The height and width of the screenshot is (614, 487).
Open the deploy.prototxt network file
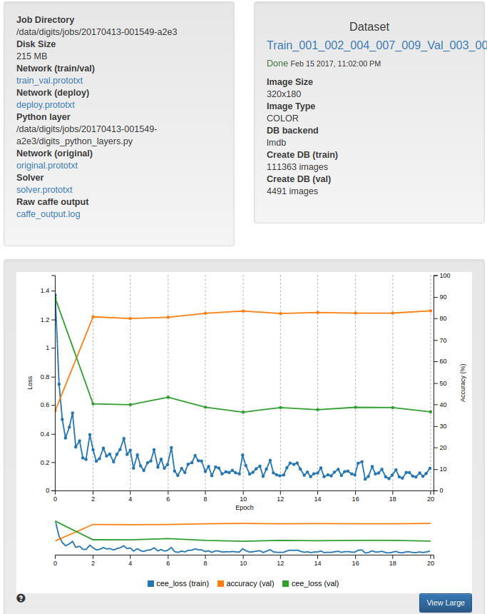coord(45,104)
